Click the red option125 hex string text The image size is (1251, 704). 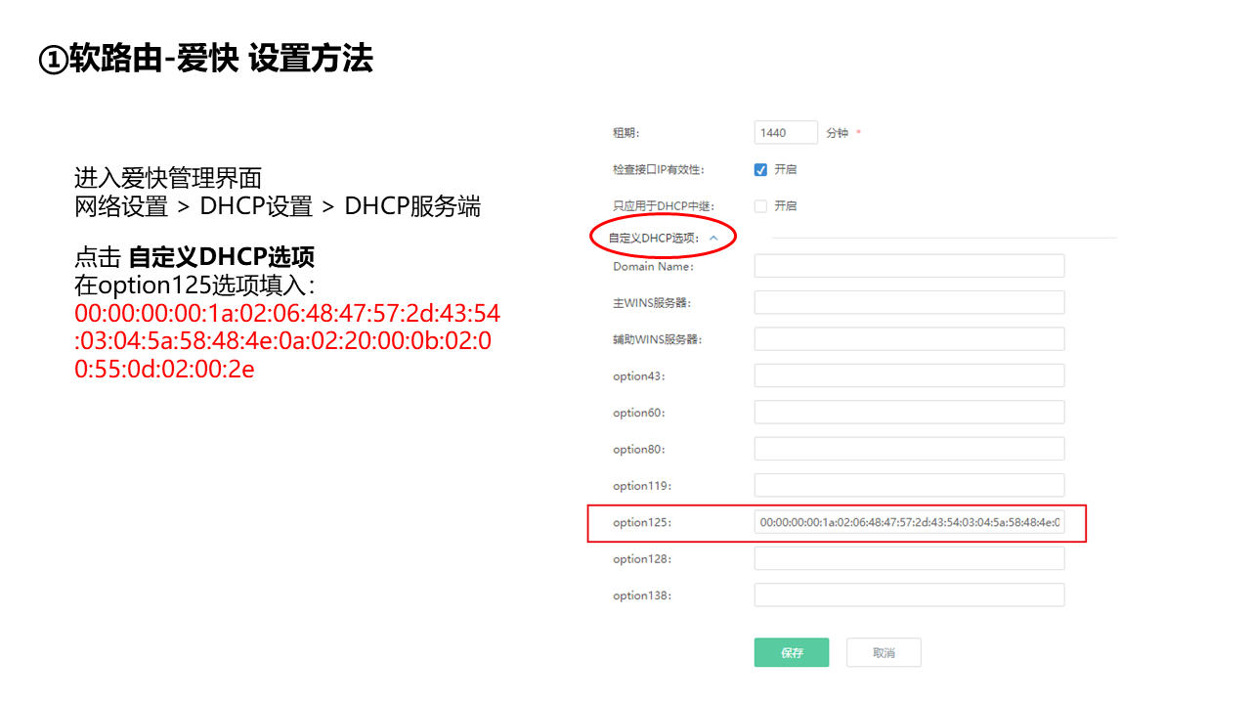click(286, 341)
